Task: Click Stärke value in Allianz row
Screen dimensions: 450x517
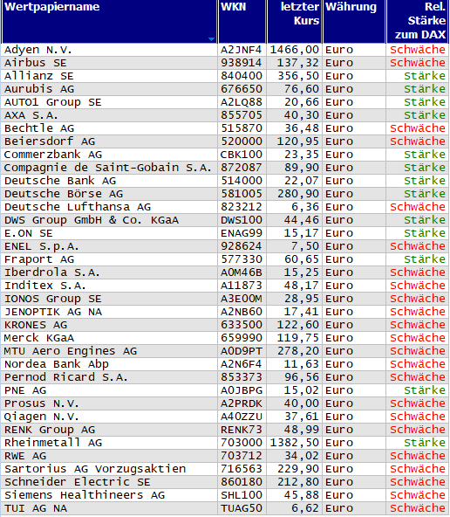Action: point(425,76)
